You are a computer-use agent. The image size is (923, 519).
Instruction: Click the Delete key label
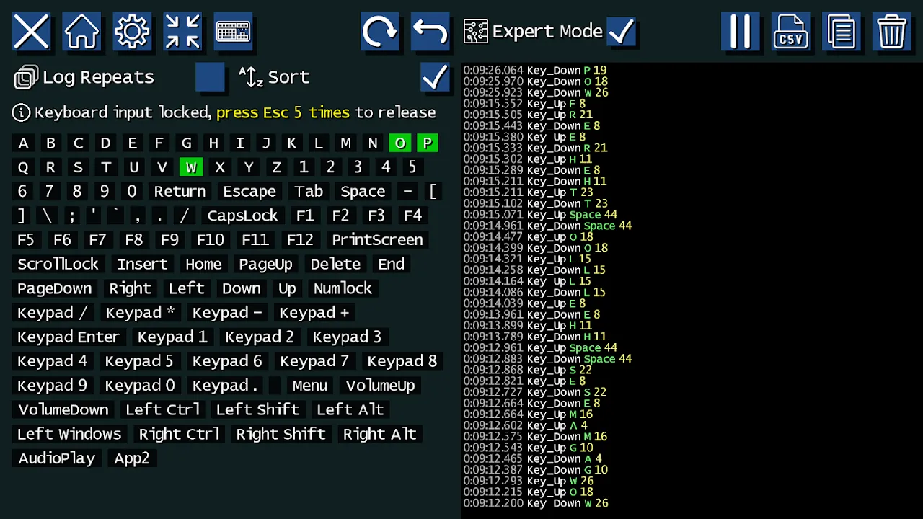tap(335, 264)
